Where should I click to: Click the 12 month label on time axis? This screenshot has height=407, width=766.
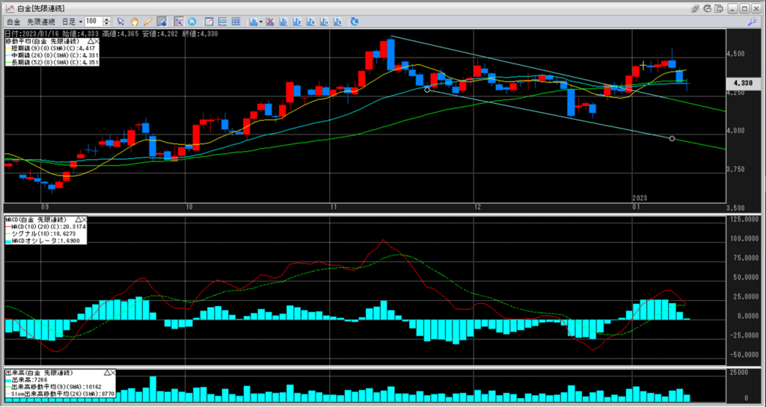pos(478,207)
